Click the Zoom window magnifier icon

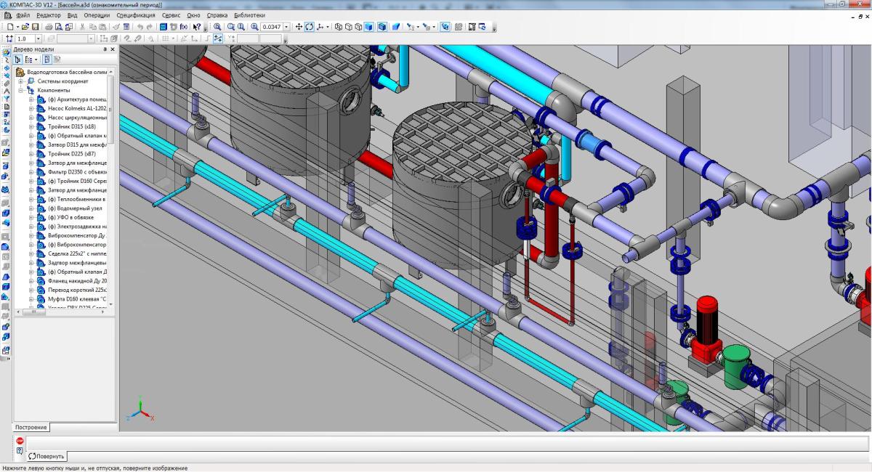[231, 27]
